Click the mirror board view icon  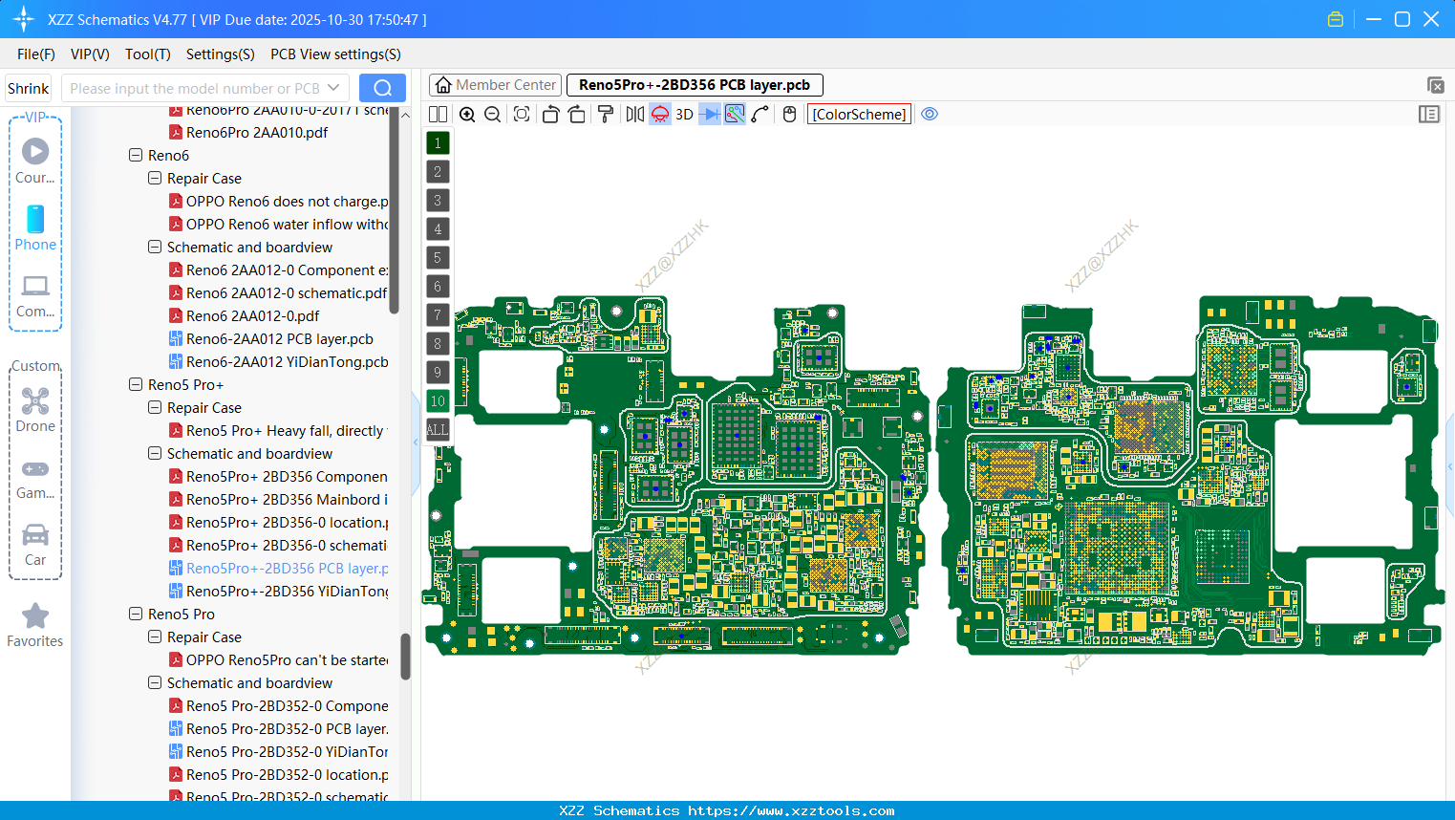tap(633, 114)
